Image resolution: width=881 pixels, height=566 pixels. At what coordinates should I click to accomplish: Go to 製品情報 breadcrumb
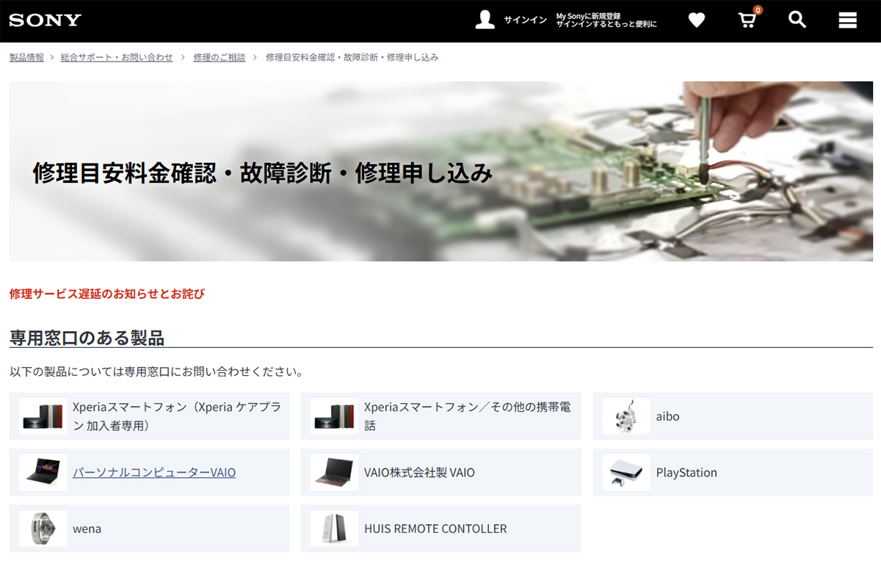click(x=26, y=57)
